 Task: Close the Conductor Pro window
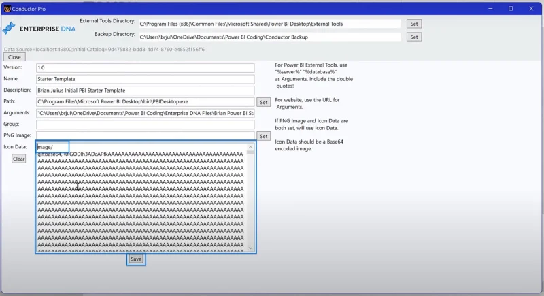531,8
